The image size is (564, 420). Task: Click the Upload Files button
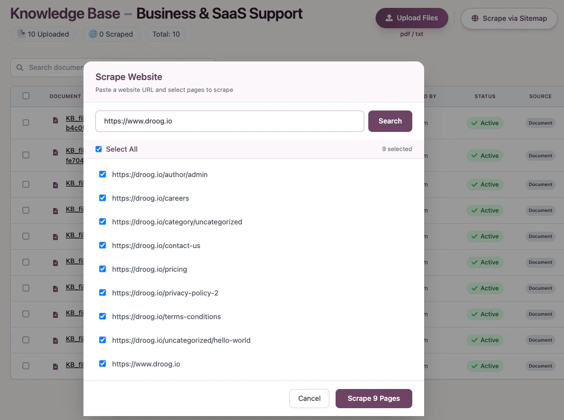pos(412,18)
